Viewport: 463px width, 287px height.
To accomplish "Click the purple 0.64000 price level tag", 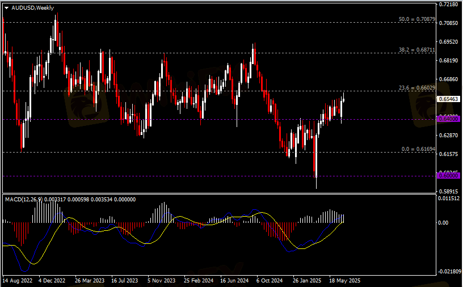I will tap(448, 119).
